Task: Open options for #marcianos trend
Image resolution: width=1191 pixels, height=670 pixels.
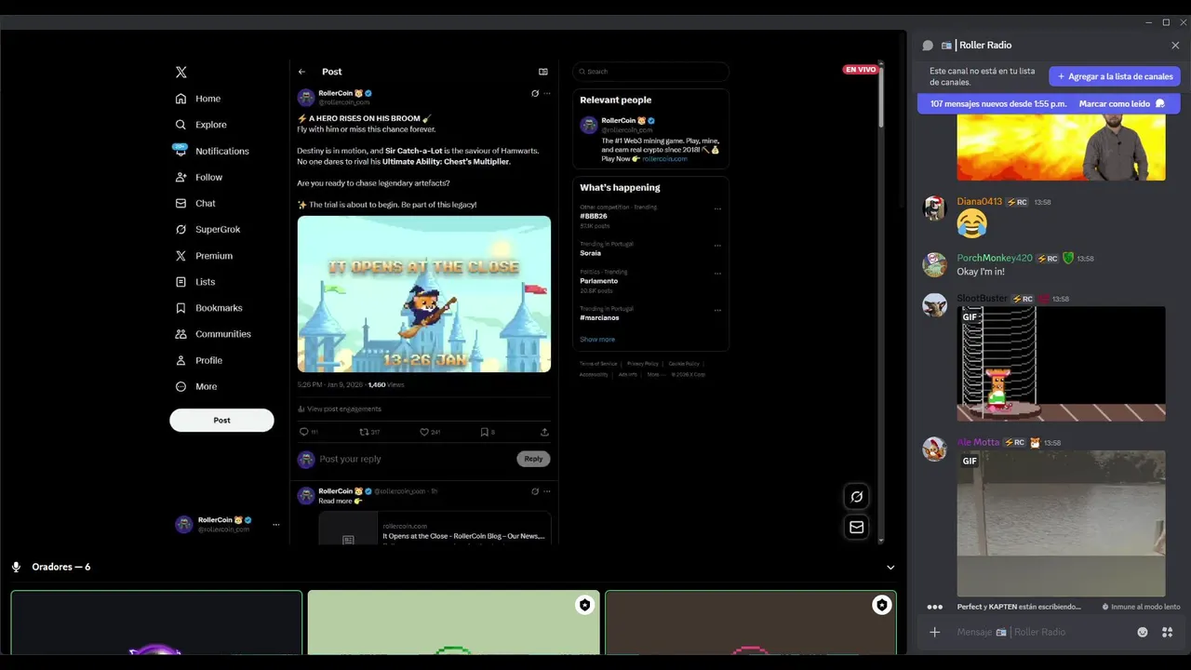Action: [x=717, y=311]
